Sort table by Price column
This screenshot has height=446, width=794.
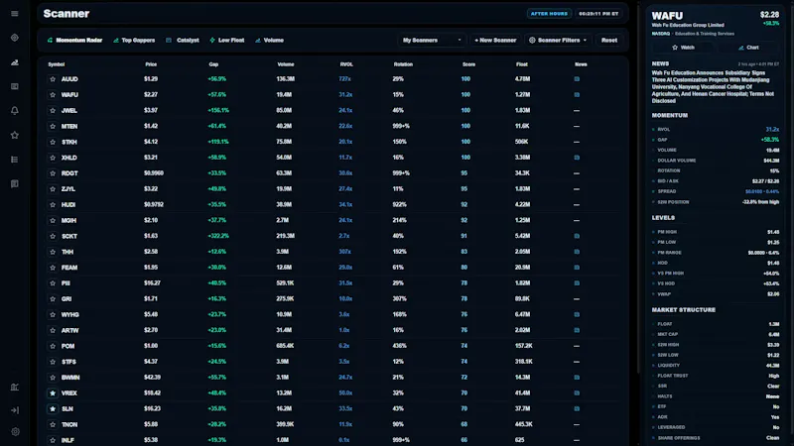click(x=151, y=64)
